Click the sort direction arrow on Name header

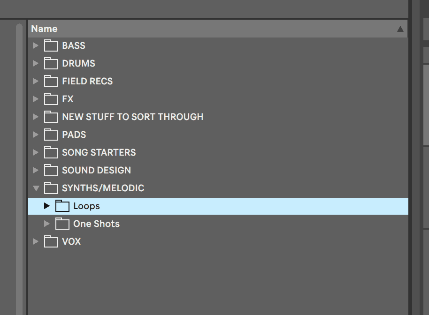pos(399,29)
